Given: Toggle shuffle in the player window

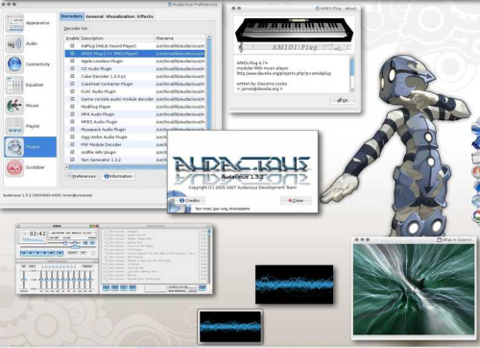Looking at the screenshot, I should [72, 253].
